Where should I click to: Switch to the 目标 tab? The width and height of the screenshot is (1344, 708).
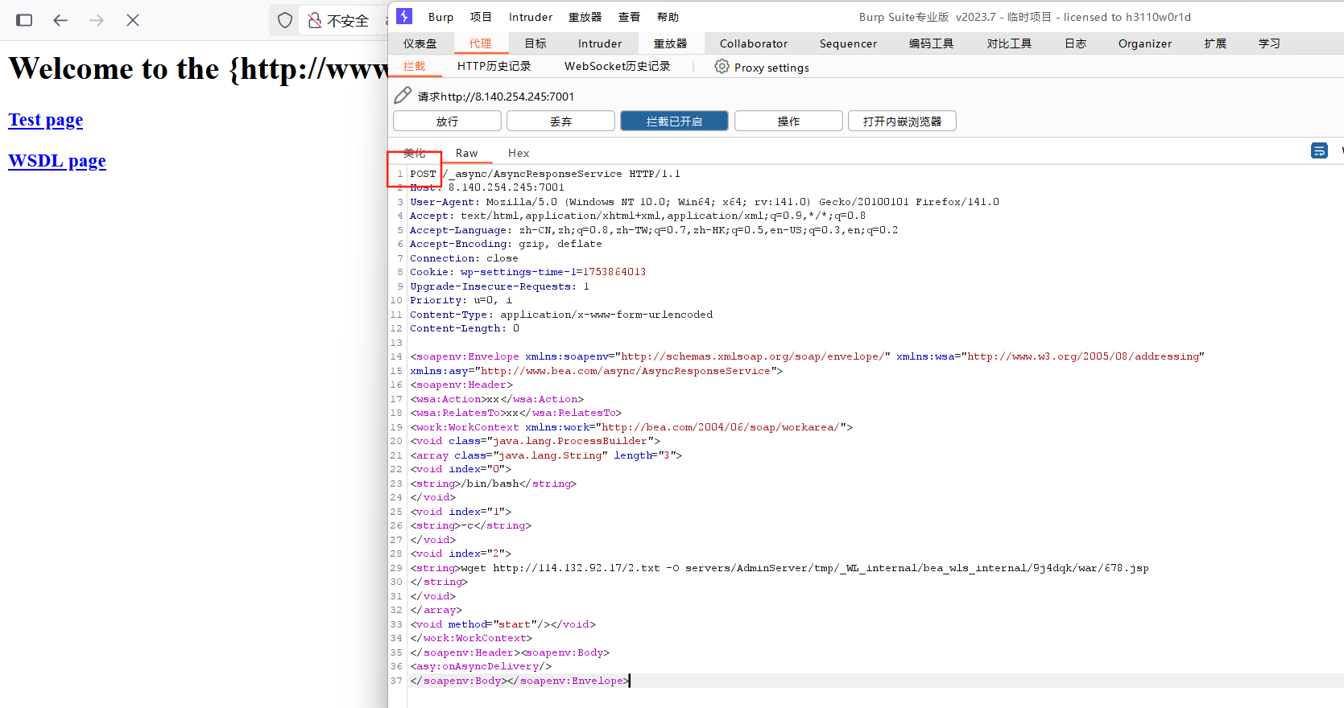pos(536,43)
